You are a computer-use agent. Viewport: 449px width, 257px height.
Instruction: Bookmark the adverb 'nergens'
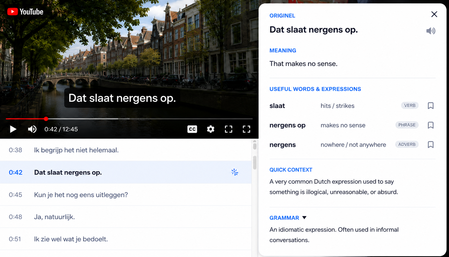tap(431, 145)
